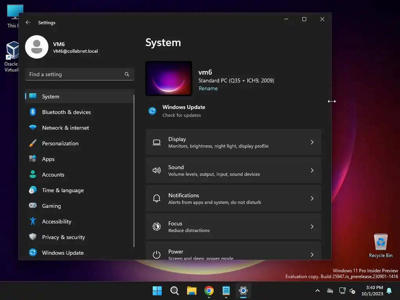Click the VM6 user avatar picture
The image size is (400, 300).
37,47
